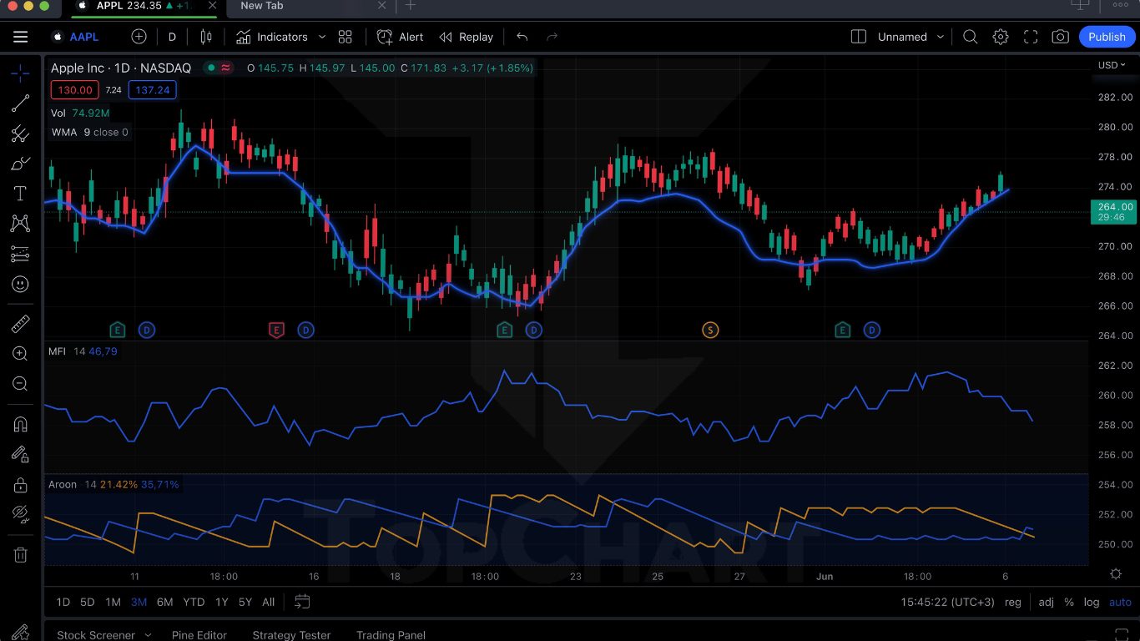
Task: Click the zoom out tool
Action: [20, 384]
